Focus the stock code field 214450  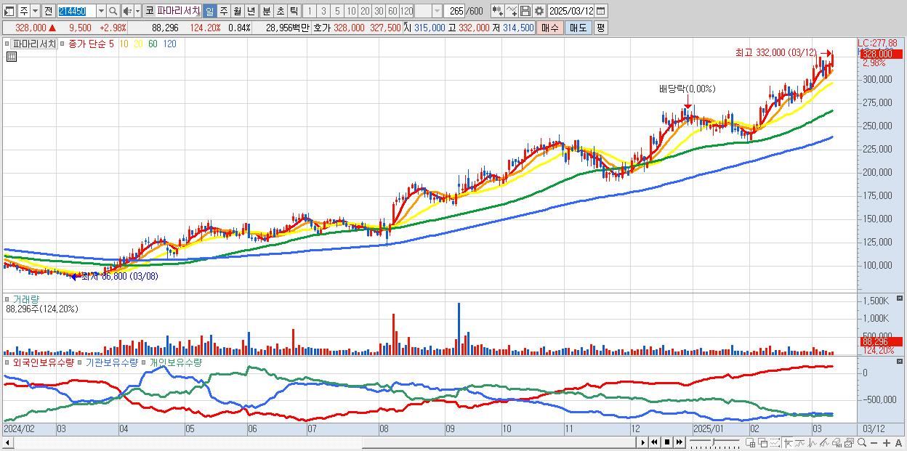pyautogui.click(x=76, y=11)
